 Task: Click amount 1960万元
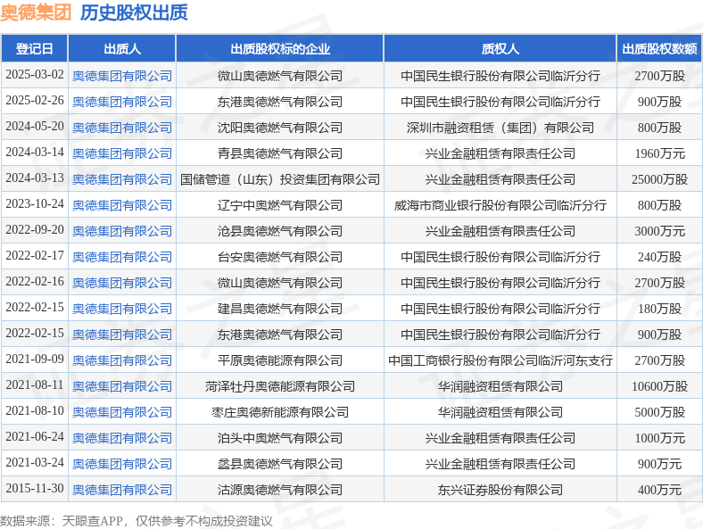(659, 153)
